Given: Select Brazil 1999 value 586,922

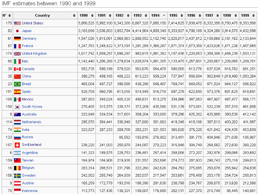Looking at the screenshot, I should (249, 84).
